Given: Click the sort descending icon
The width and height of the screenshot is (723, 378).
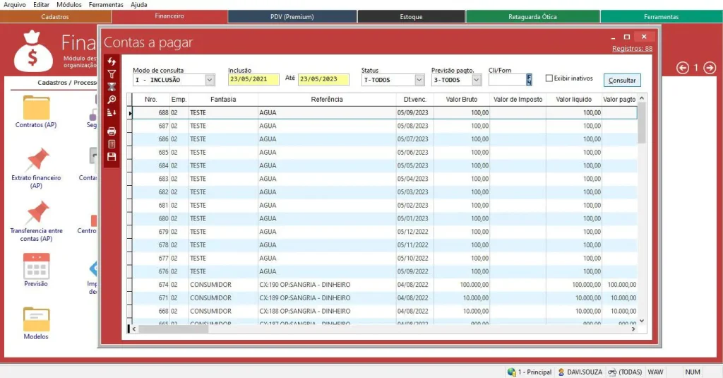Looking at the screenshot, I should [x=112, y=112].
